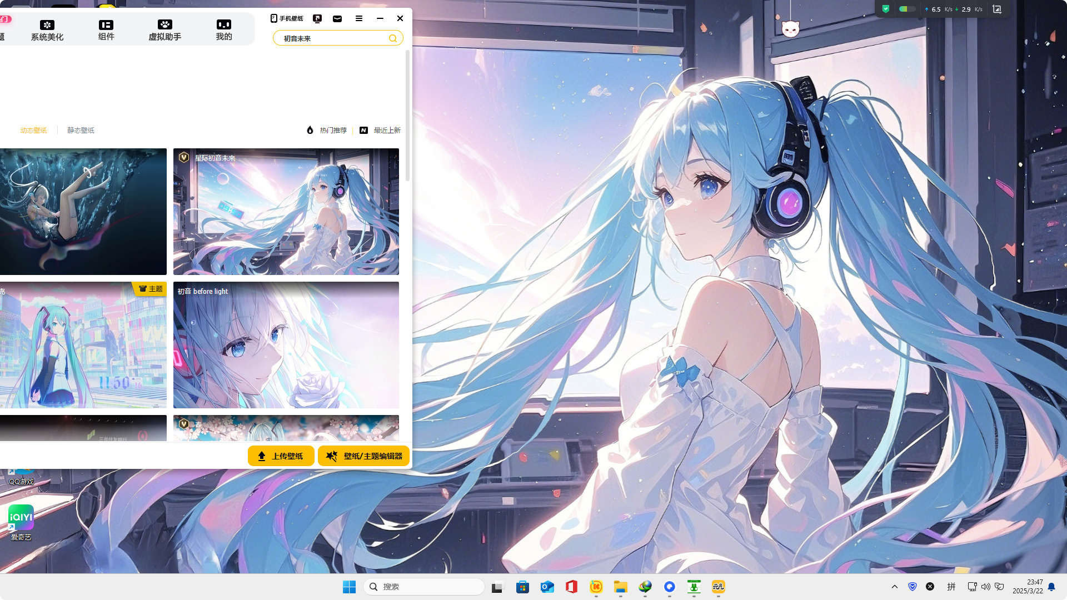Viewport: 1067px width, 600px height.
Task: Click the screenshot crop icon in top widget
Action: (997, 9)
